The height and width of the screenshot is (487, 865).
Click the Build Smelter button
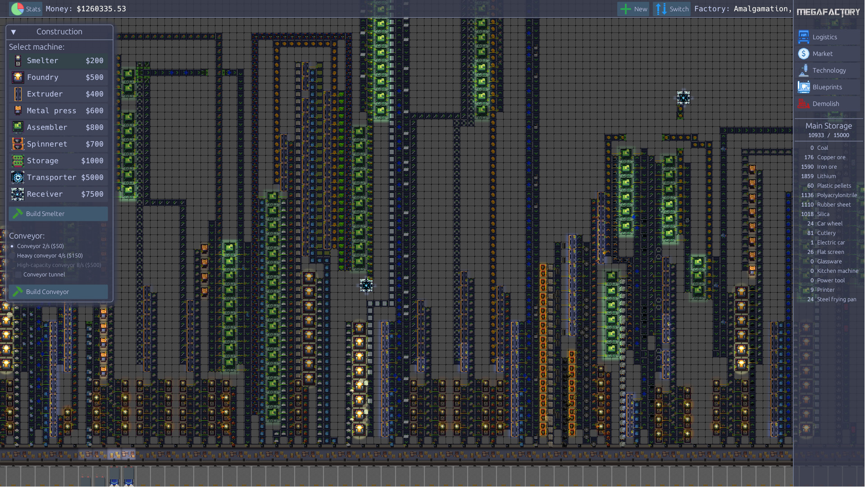tap(59, 214)
